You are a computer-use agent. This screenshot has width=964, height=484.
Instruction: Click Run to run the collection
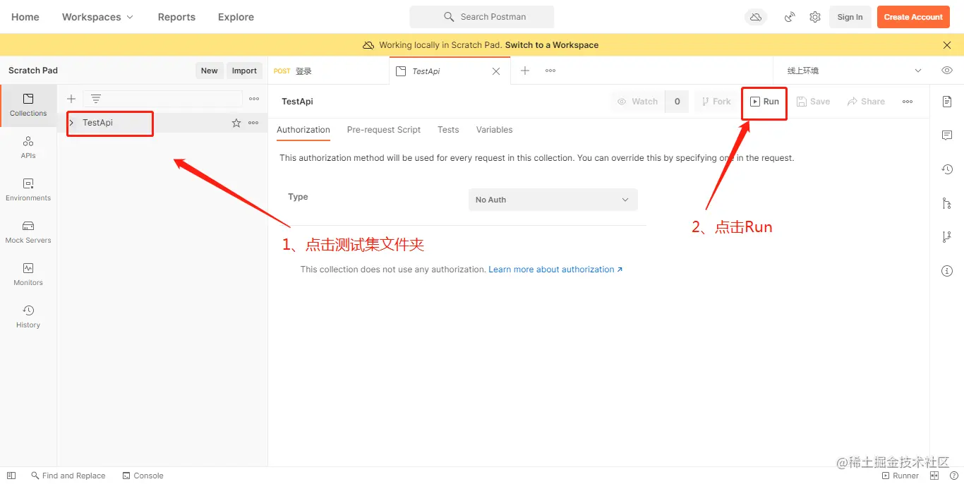tap(764, 102)
